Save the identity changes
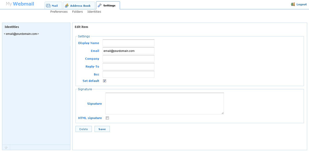 pyautogui.click(x=102, y=129)
